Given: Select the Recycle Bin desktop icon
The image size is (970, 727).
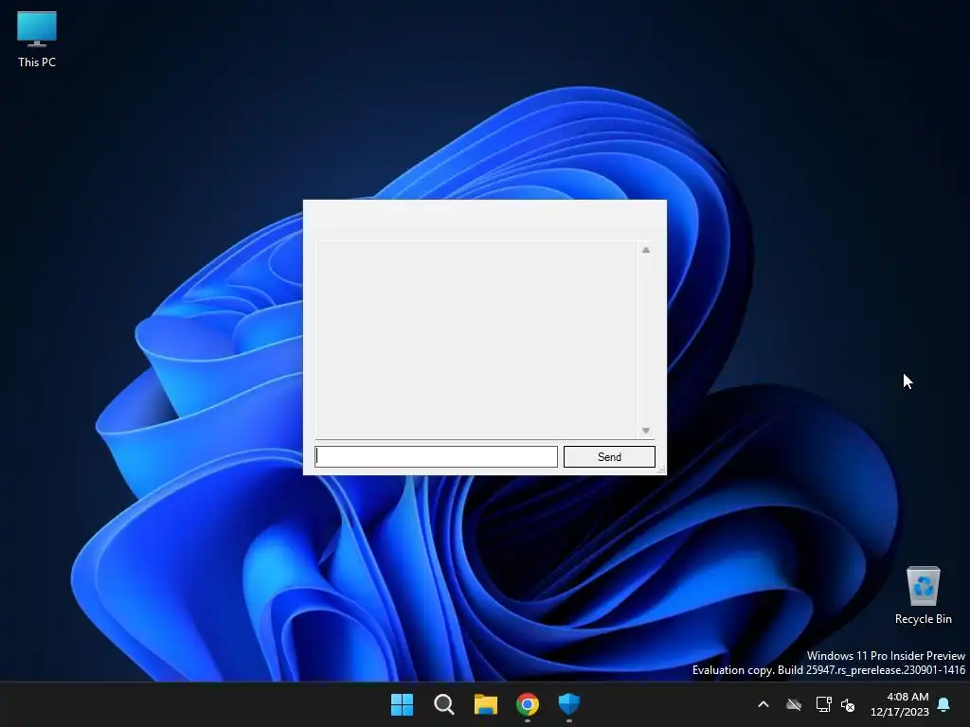Looking at the screenshot, I should [923, 595].
